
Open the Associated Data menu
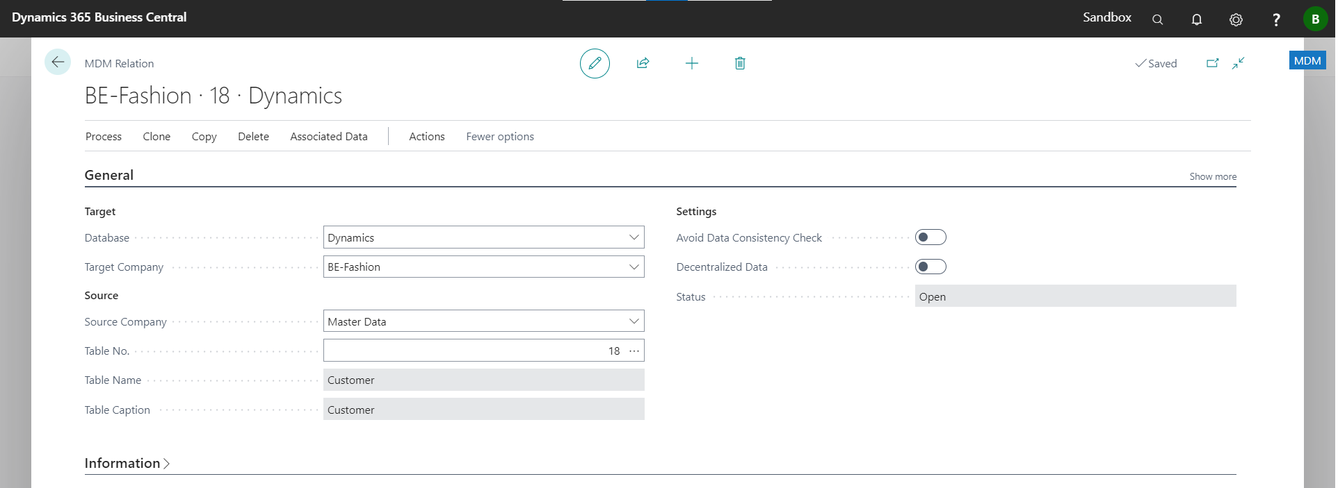point(328,137)
